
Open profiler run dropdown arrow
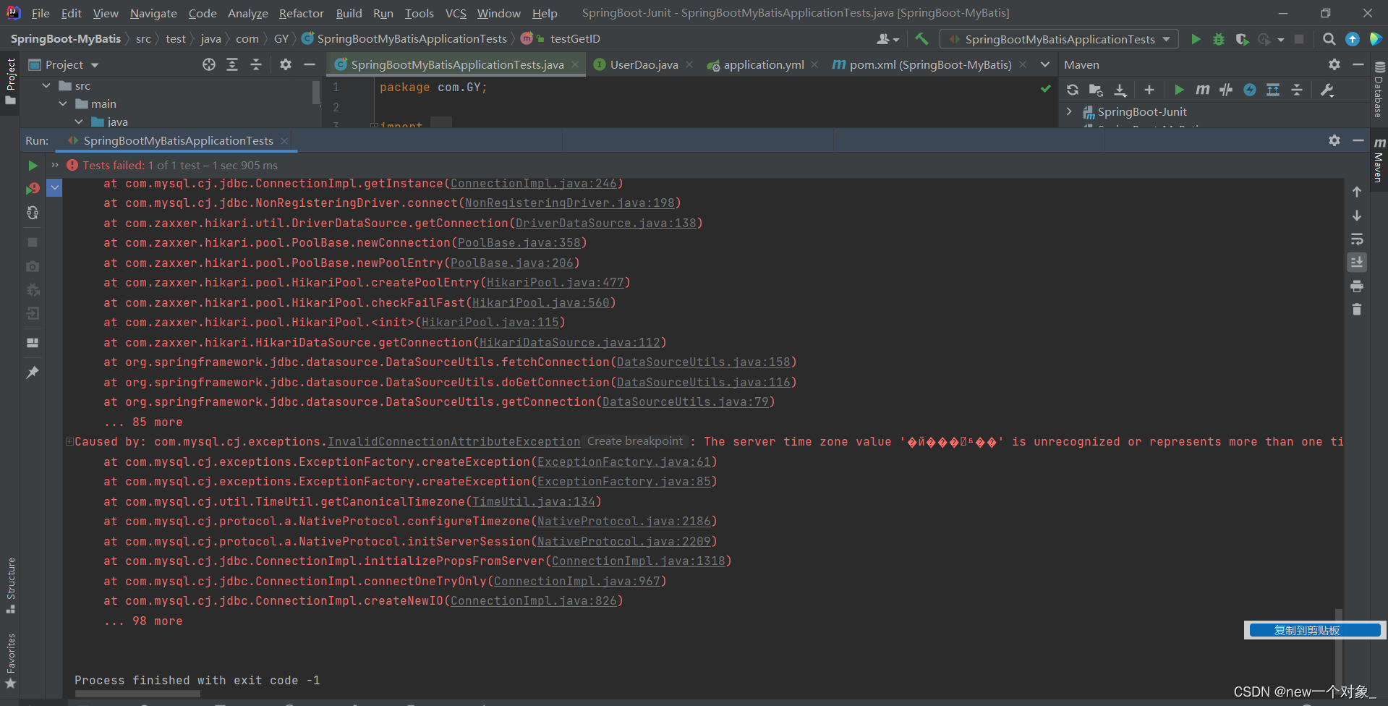click(1281, 40)
